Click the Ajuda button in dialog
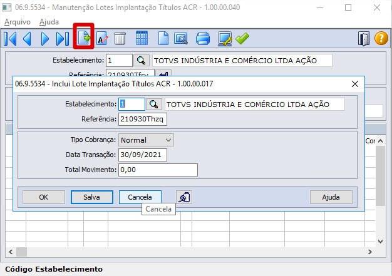This screenshot has width=392, height=276. click(x=331, y=197)
